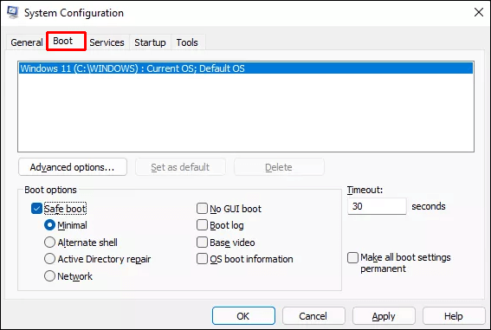Open Help for System Configuration
Image resolution: width=491 pixels, height=330 pixels.
454,316
